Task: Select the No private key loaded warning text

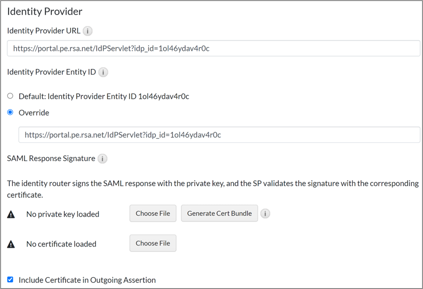Action: pyautogui.click(x=63, y=214)
